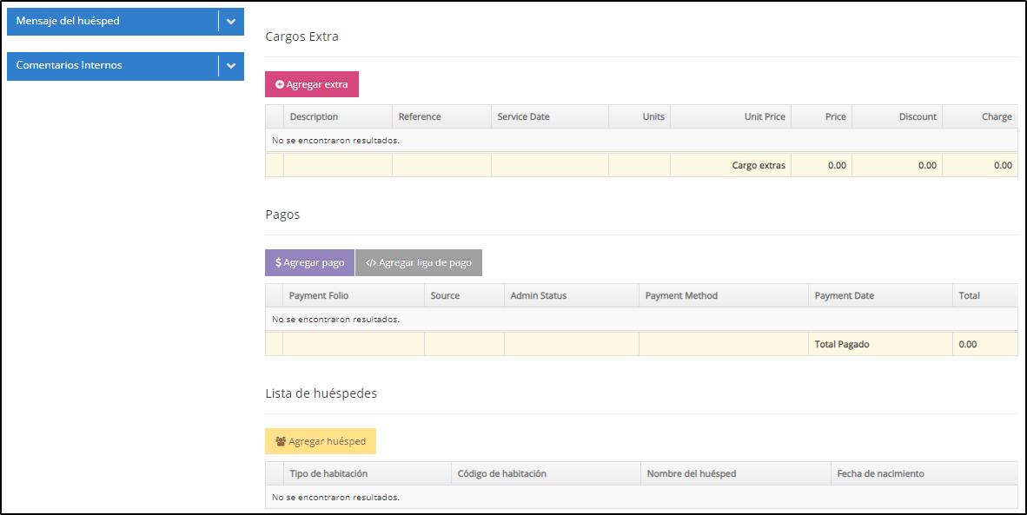Screen dimensions: 1027x515
Task: Expand the Mensaje del huésped chevron
Action: [x=230, y=22]
